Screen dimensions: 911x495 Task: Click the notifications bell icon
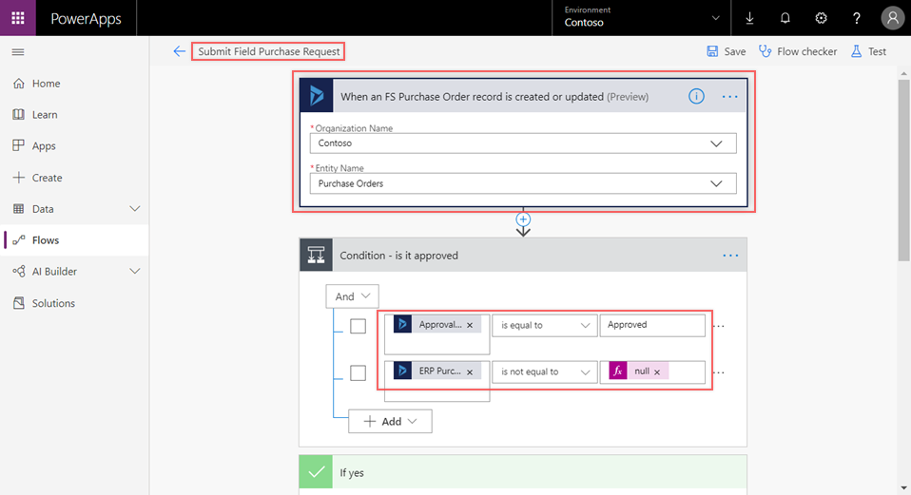(785, 18)
